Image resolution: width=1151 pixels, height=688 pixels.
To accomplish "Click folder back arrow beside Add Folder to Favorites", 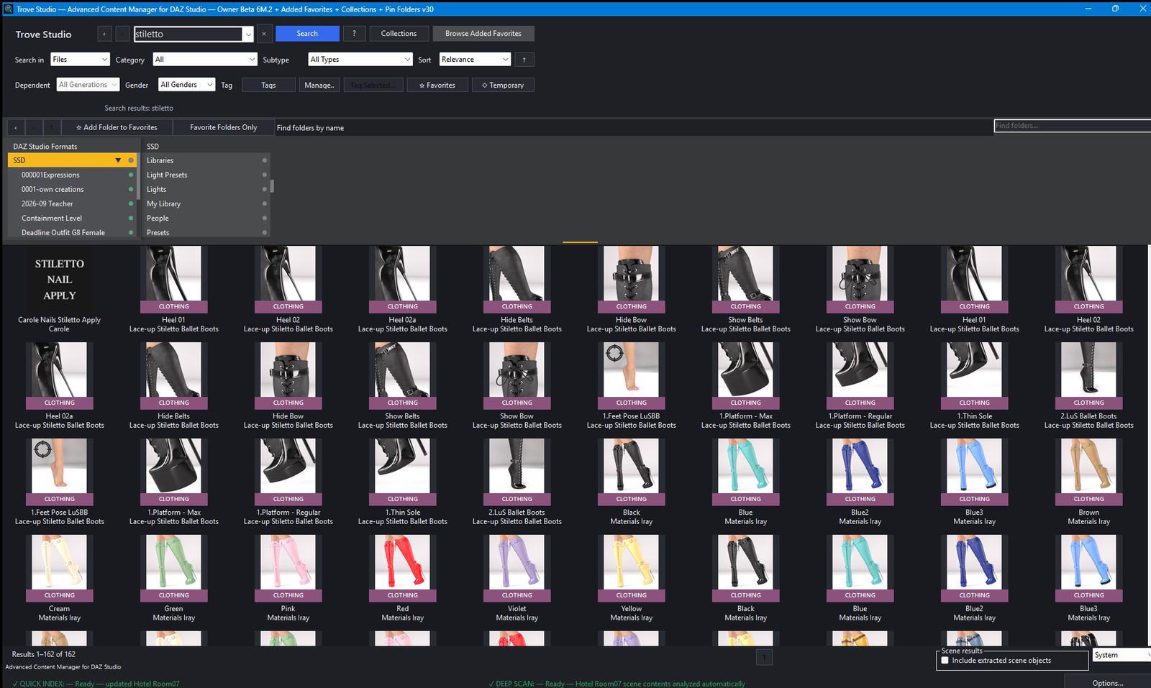I will point(16,127).
